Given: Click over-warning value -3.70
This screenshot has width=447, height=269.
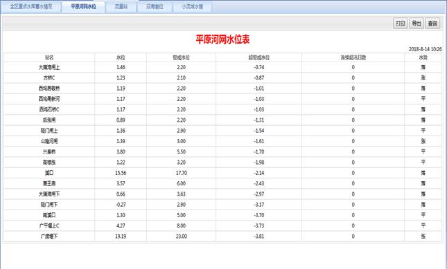Looking at the screenshot, I should click(259, 215).
